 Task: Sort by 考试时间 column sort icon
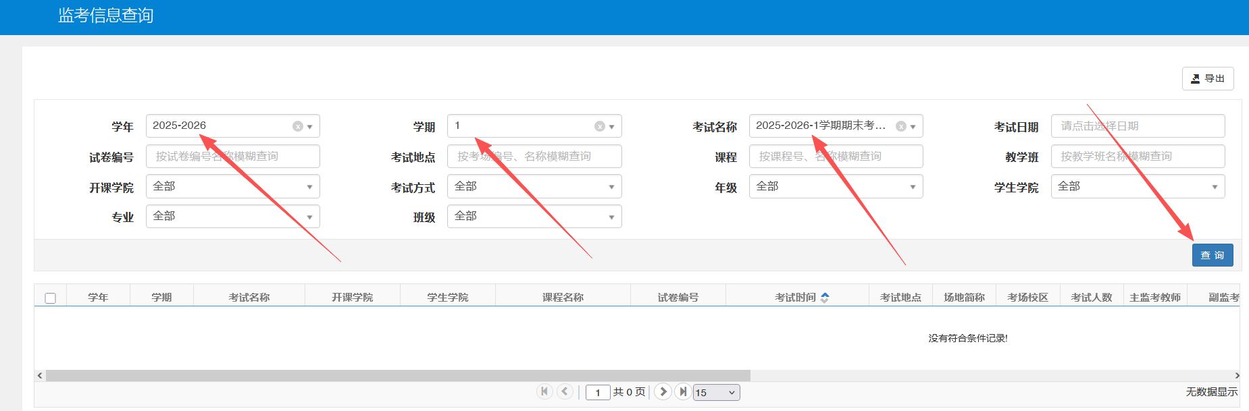tap(825, 298)
